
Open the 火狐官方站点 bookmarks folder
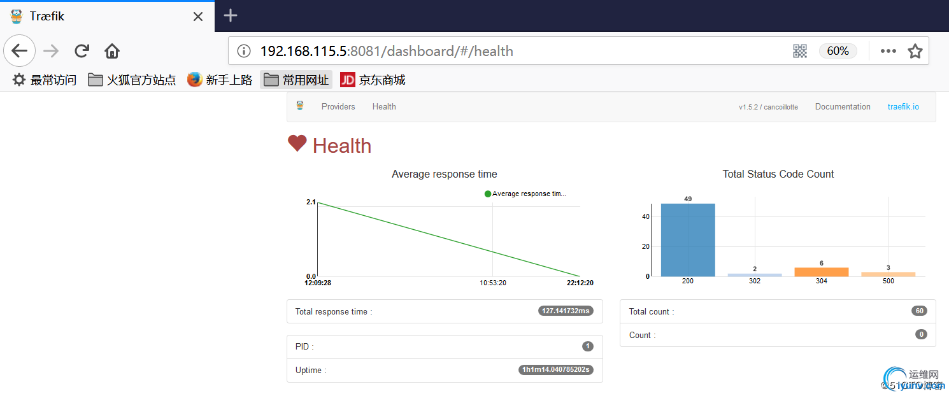(x=132, y=80)
